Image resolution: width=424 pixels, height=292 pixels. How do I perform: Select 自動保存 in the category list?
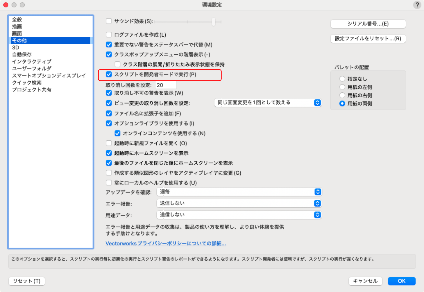click(x=22, y=54)
